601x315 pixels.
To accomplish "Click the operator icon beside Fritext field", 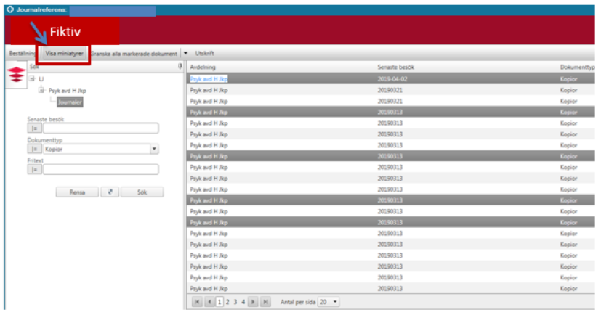I will point(35,169).
